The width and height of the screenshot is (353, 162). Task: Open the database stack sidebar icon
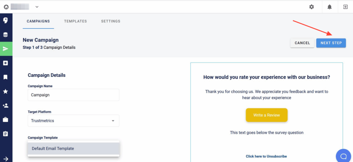coord(6,35)
